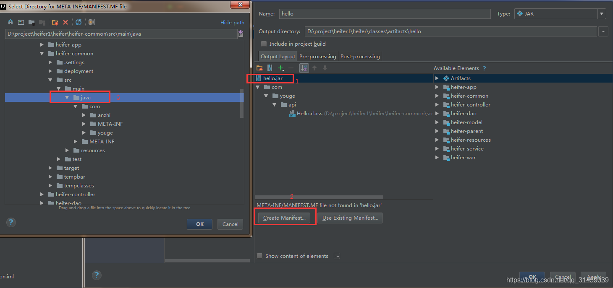
Task: Open Post-processing tab
Action: coord(360,57)
